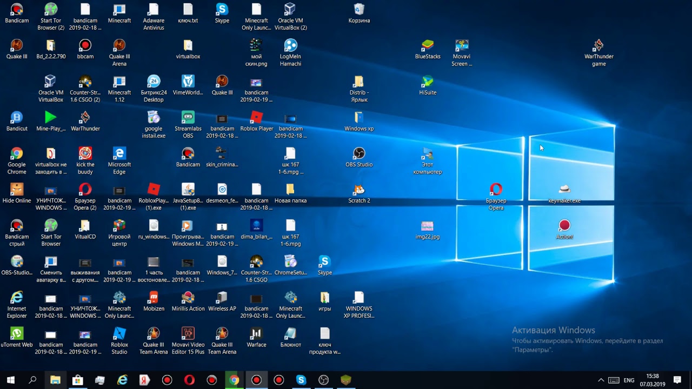Open taskbar search magnifier

pos(32,380)
